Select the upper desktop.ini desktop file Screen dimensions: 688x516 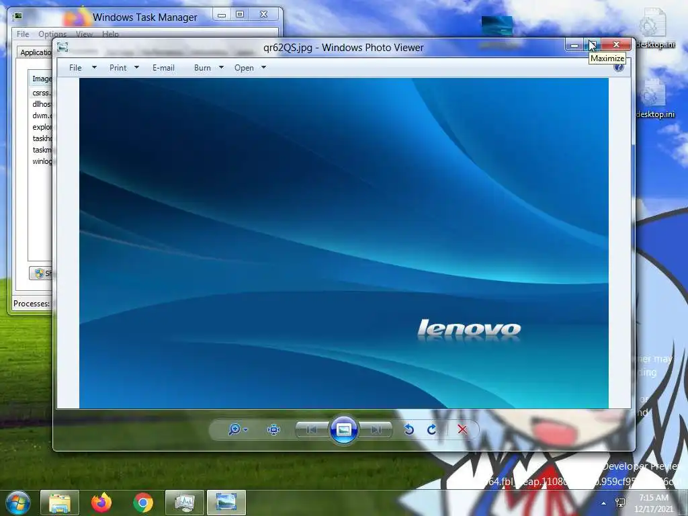(654, 28)
